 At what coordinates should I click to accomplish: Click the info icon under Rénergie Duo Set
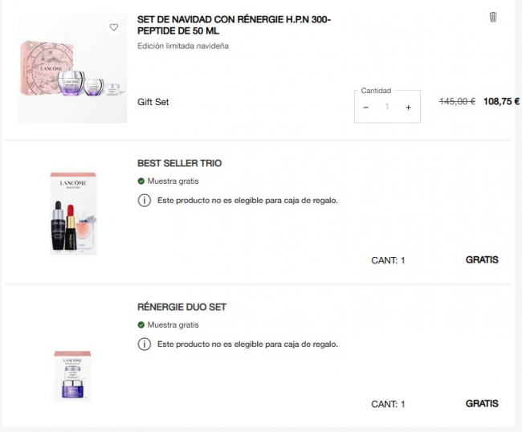click(x=145, y=344)
